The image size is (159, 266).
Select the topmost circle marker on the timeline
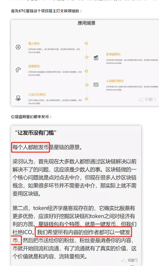click(x=87, y=44)
